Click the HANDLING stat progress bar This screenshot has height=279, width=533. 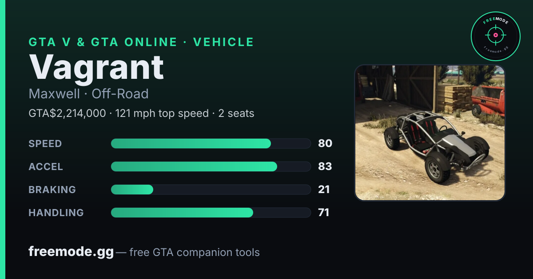click(211, 213)
